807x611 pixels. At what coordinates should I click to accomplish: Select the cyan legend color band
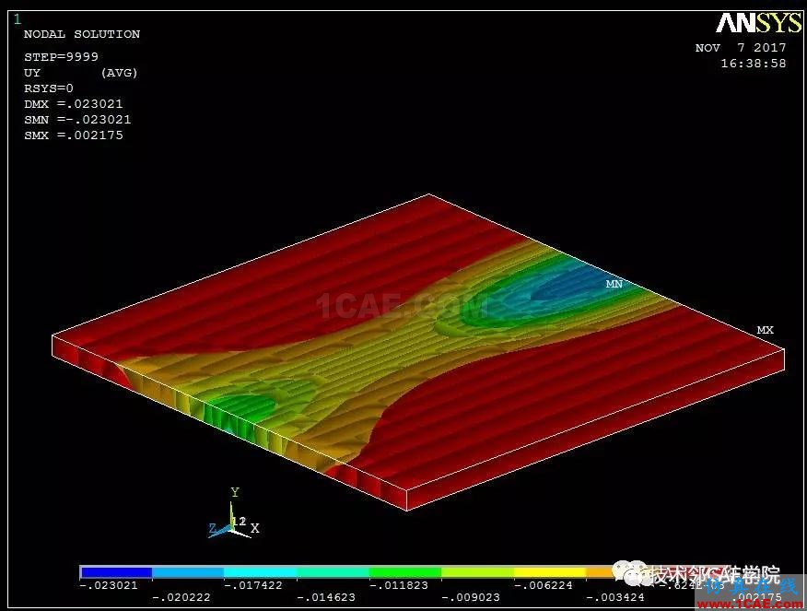coord(261,572)
